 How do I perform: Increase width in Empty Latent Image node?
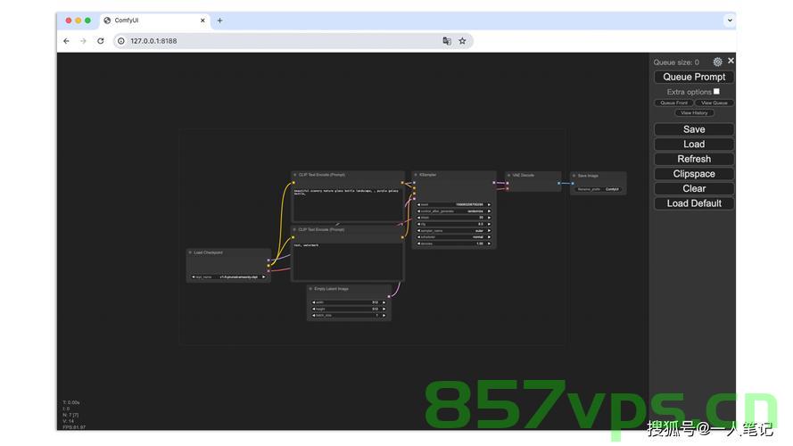click(384, 302)
